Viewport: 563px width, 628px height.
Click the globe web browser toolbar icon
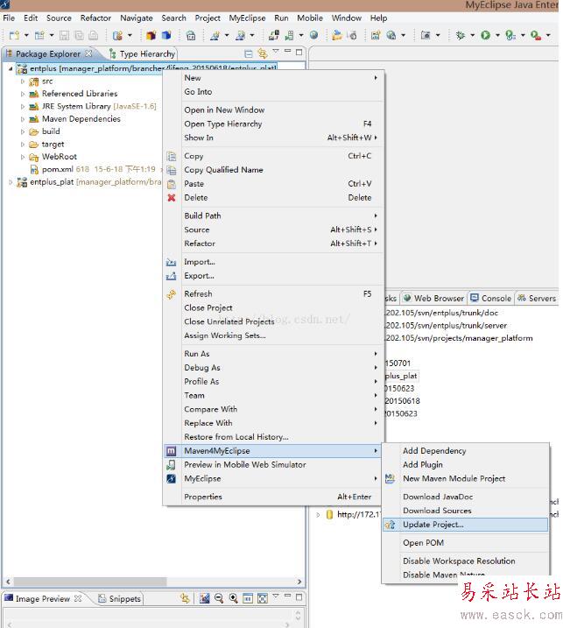click(314, 35)
